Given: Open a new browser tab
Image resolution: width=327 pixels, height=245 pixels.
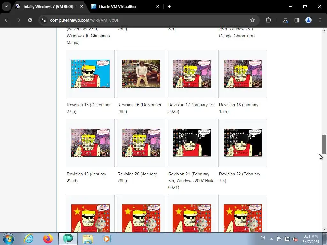Looking at the screenshot, I should click(x=169, y=6).
